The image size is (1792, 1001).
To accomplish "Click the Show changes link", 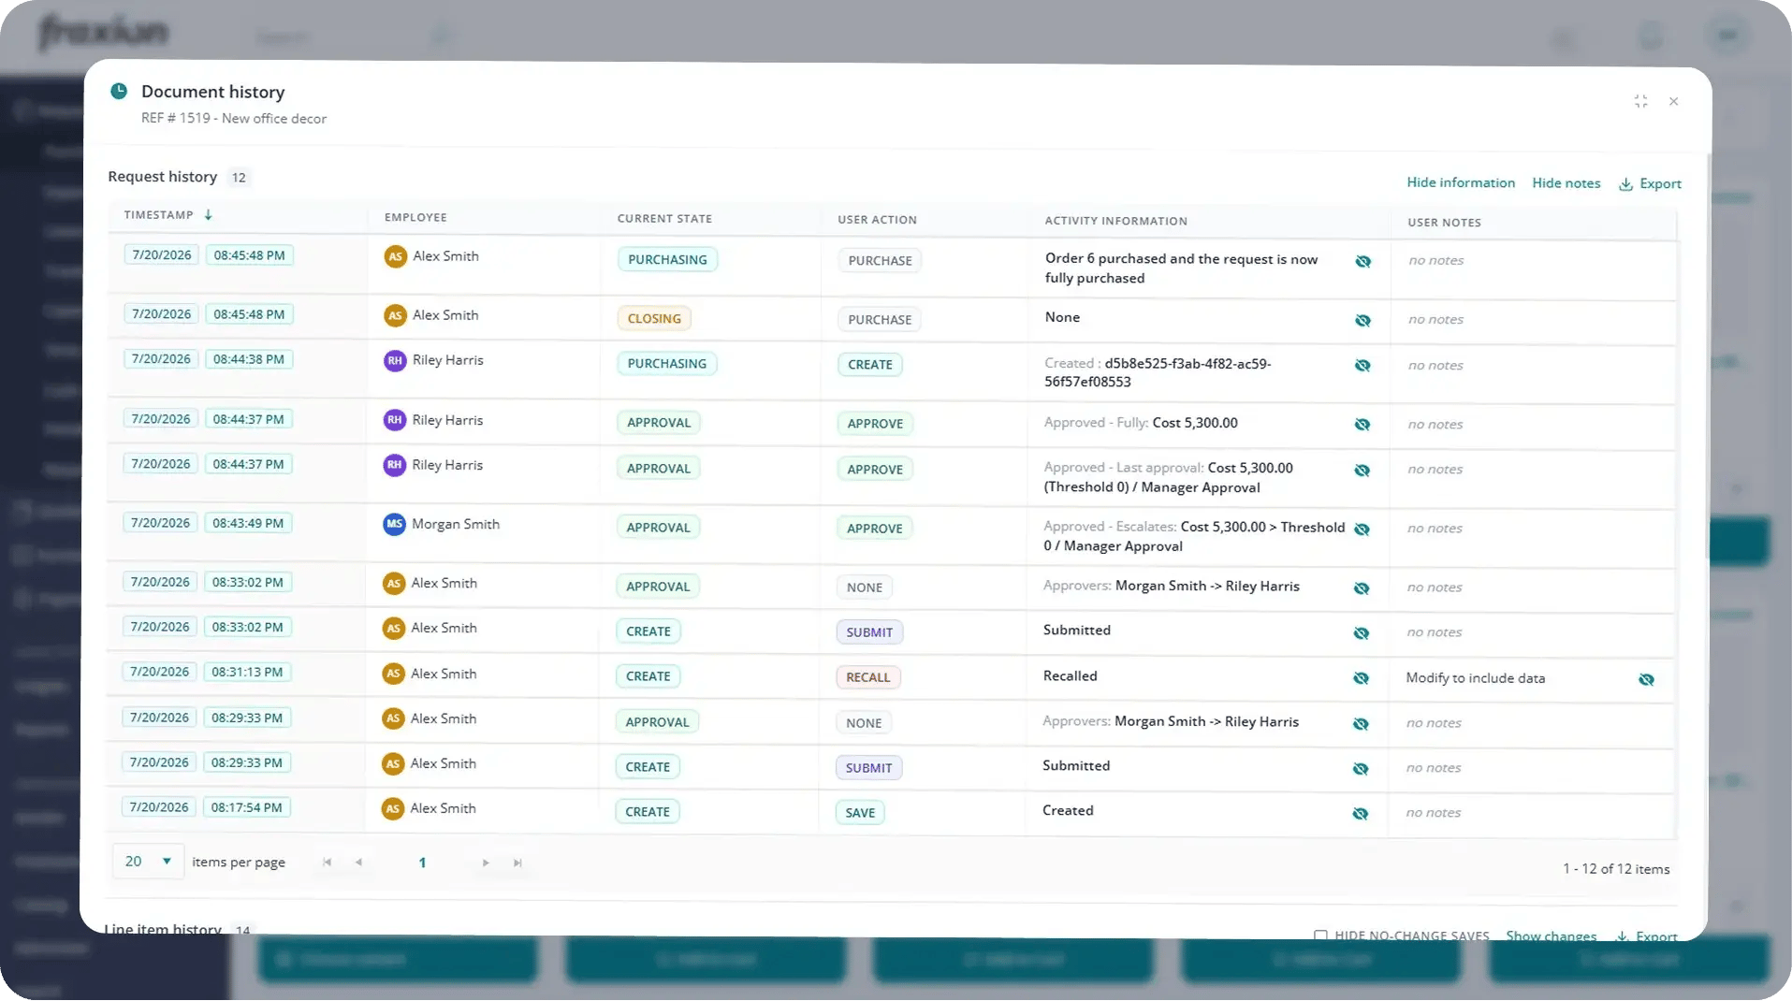I will 1551,936.
